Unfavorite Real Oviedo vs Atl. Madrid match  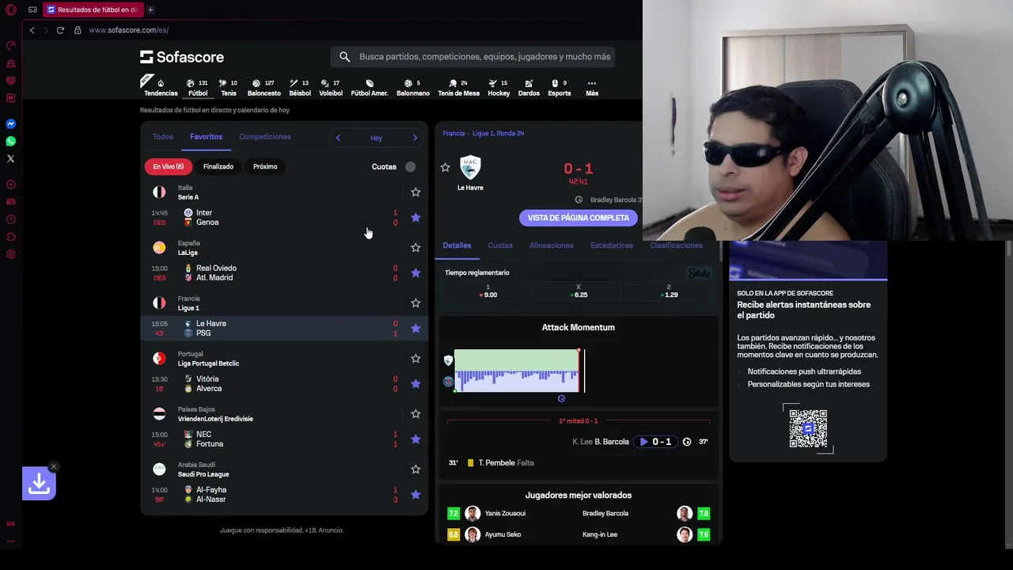pyautogui.click(x=415, y=273)
